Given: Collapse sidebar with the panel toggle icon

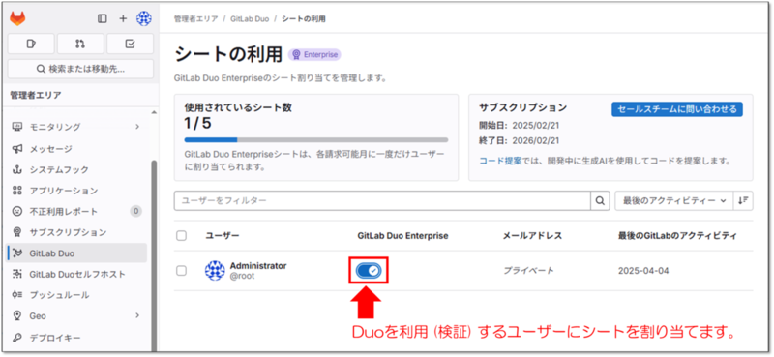Looking at the screenshot, I should (x=103, y=18).
